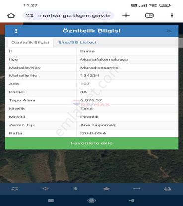Close the Öznitelik Bilgisi panel
Screen dimensions: 183x206
point(169,31)
